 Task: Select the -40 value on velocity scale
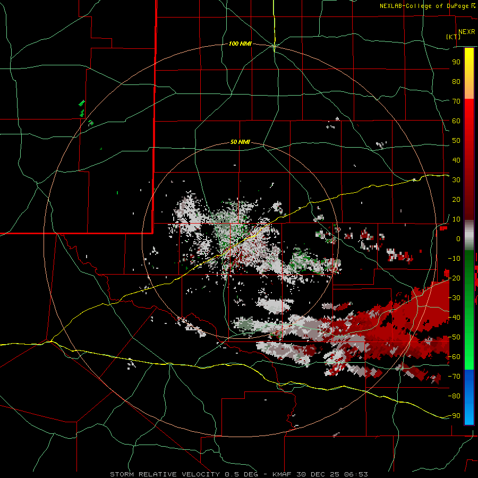tap(454, 318)
